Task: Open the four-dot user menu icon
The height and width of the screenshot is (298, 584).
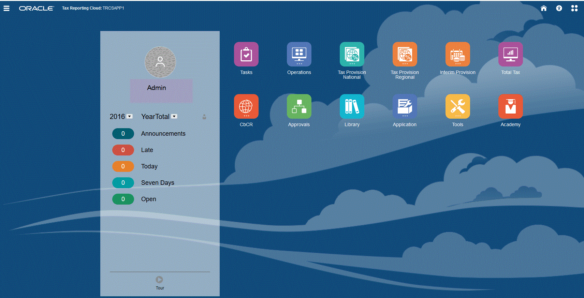Action: pyautogui.click(x=574, y=8)
